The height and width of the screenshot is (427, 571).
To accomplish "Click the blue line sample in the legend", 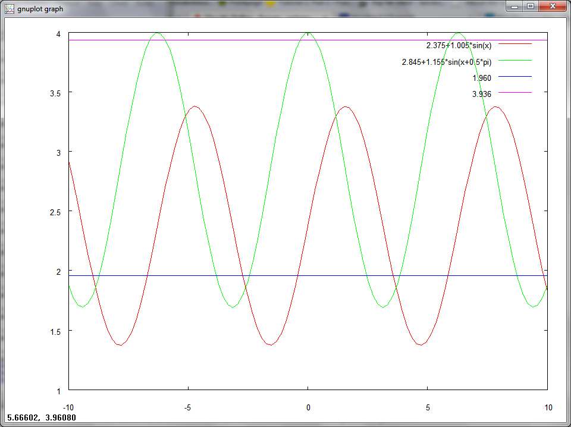I will [x=514, y=77].
